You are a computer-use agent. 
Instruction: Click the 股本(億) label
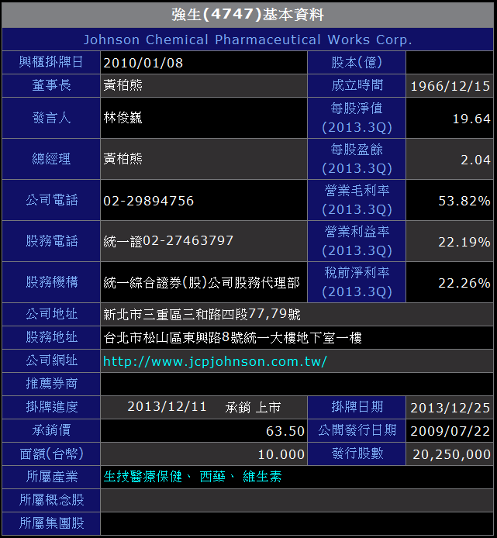click(x=357, y=63)
